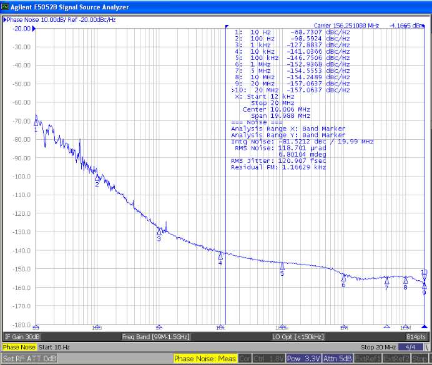The width and height of the screenshot is (432, 365).
Task: Select marker 2 triangle near 100 Hz
Action: 97,178
